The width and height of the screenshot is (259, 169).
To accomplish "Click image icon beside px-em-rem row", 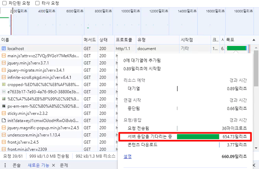I will coord(4,106).
